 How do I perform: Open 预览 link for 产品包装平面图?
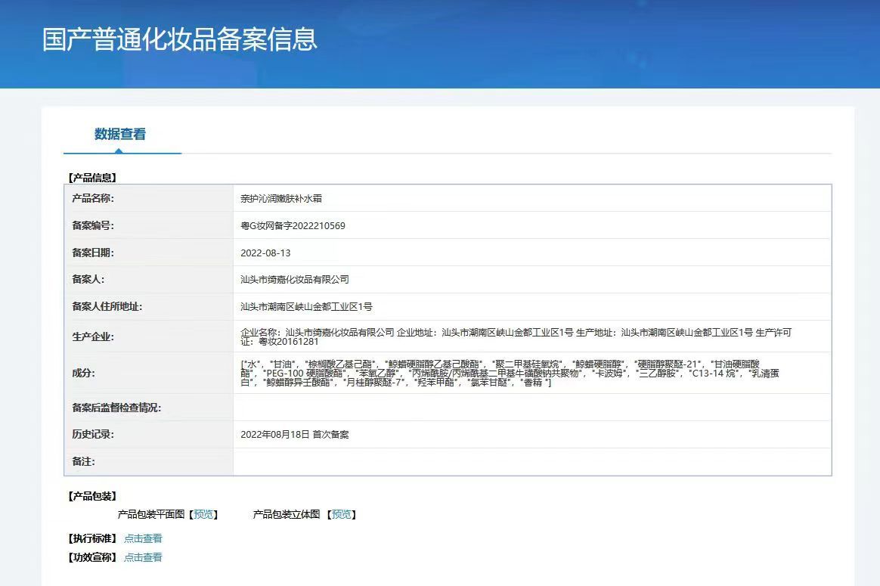(203, 514)
